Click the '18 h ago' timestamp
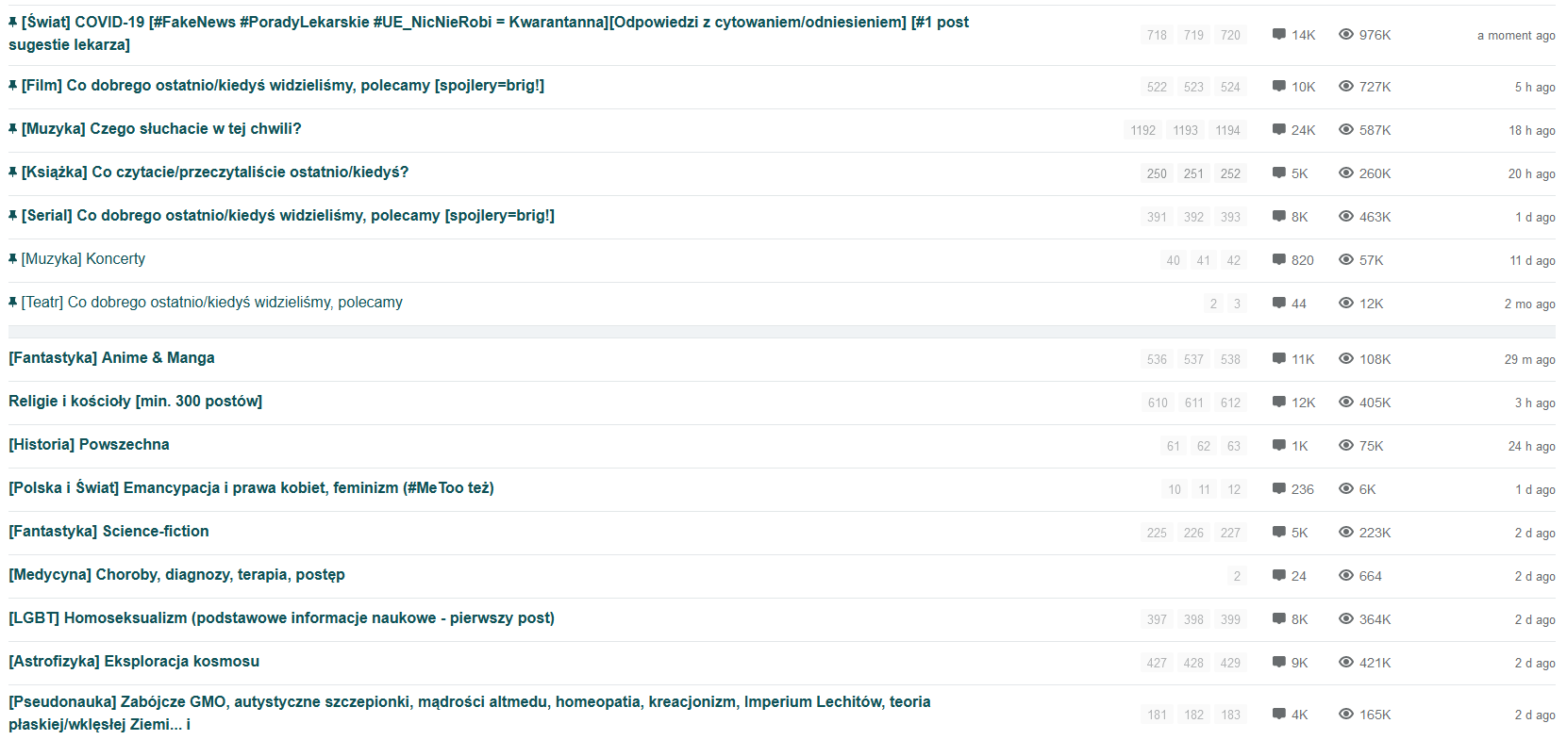1567x740 pixels. pyautogui.click(x=1531, y=130)
